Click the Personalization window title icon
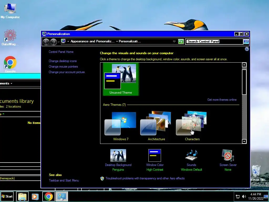 click(44, 34)
